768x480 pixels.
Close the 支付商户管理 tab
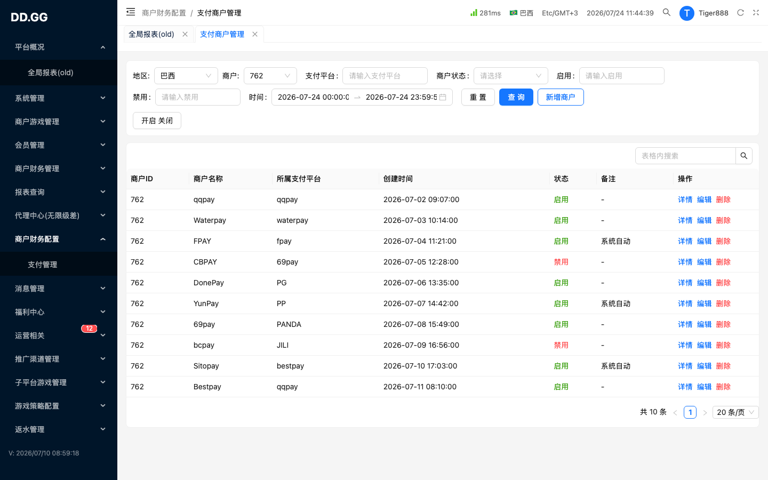pos(255,34)
